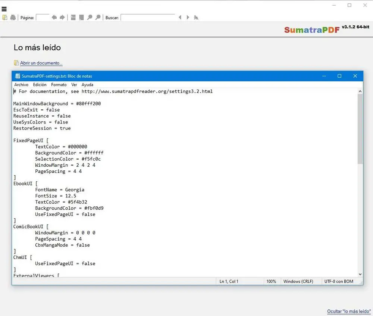Open the Formato menu in Notepad
This screenshot has height=316, width=373.
(59, 85)
